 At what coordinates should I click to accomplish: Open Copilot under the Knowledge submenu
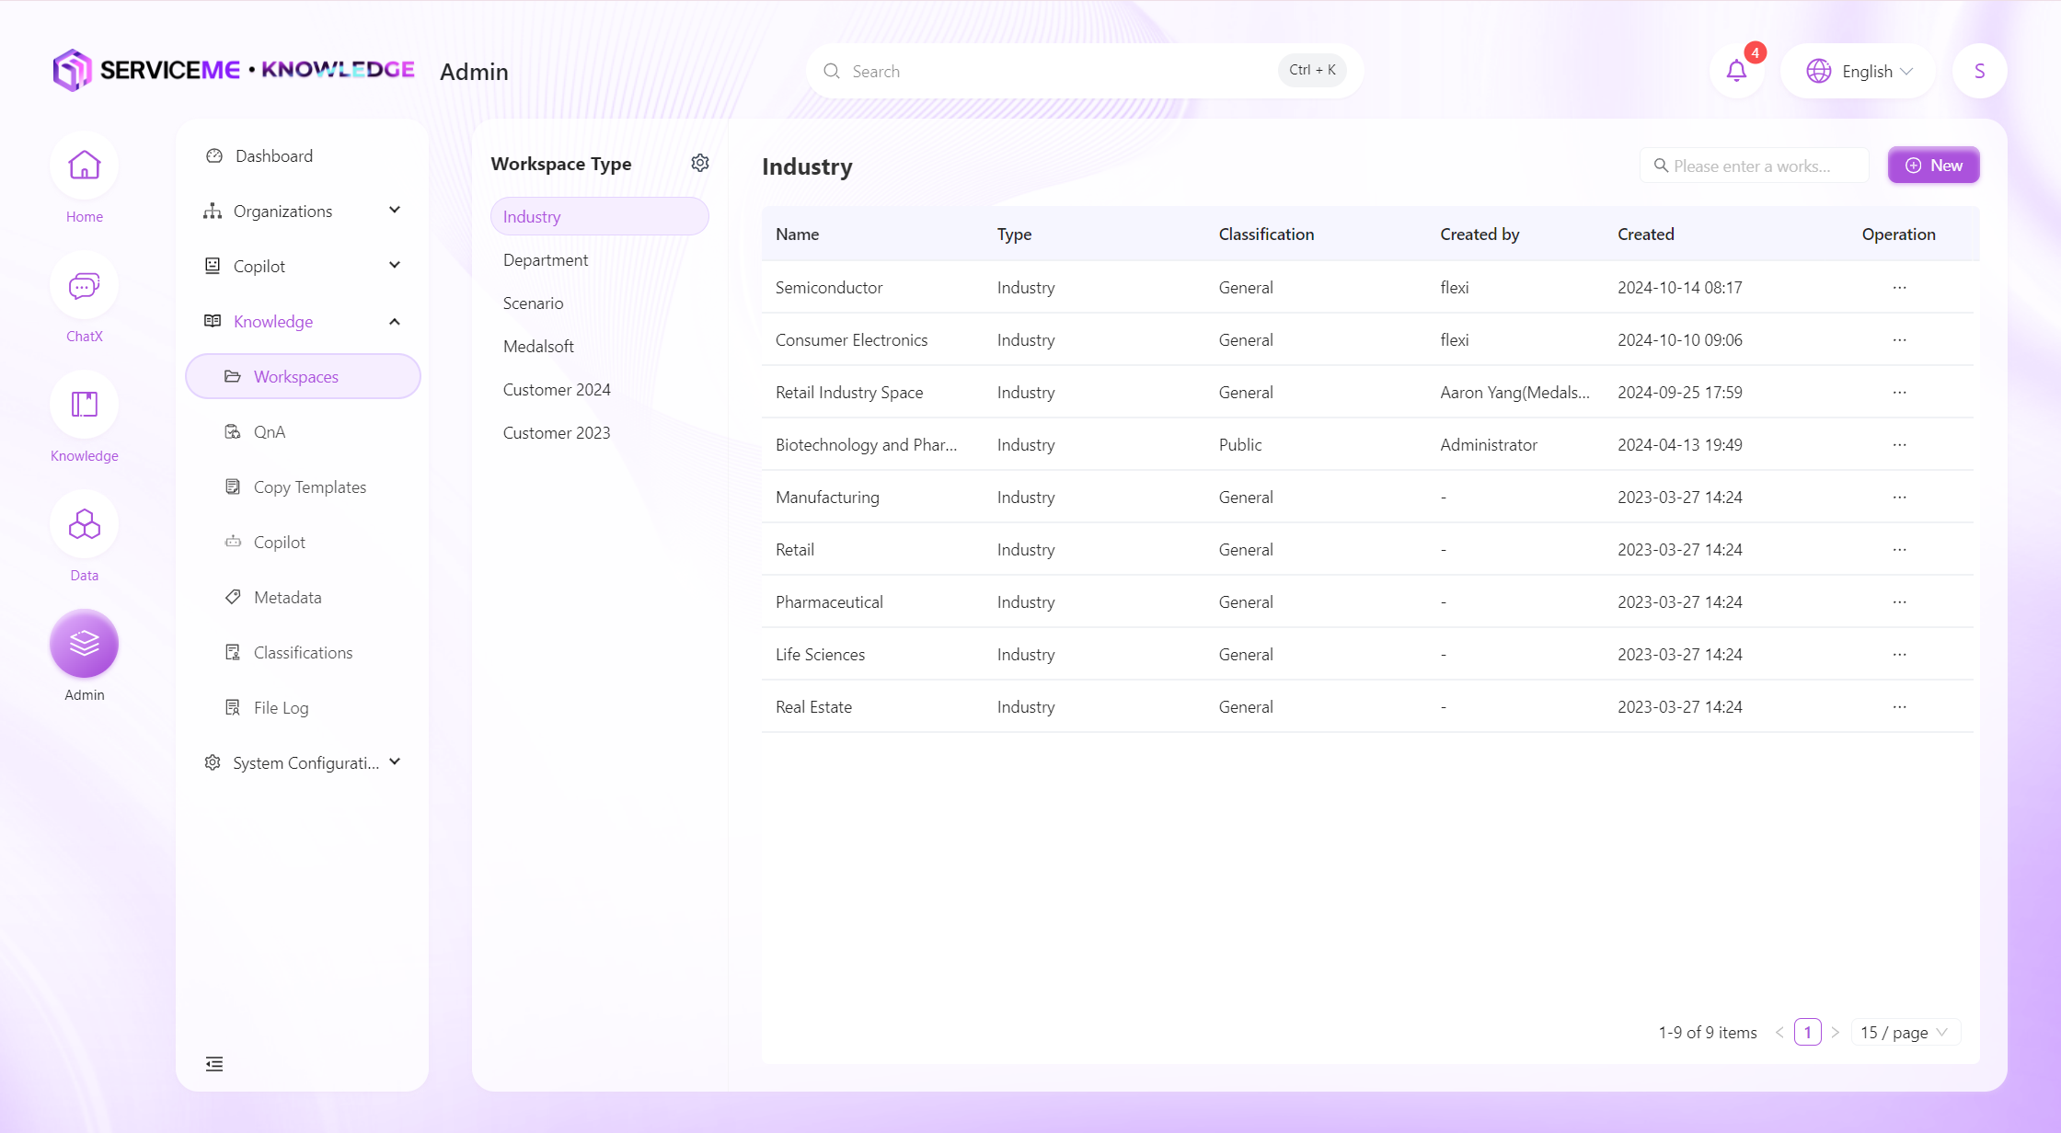[x=302, y=542]
